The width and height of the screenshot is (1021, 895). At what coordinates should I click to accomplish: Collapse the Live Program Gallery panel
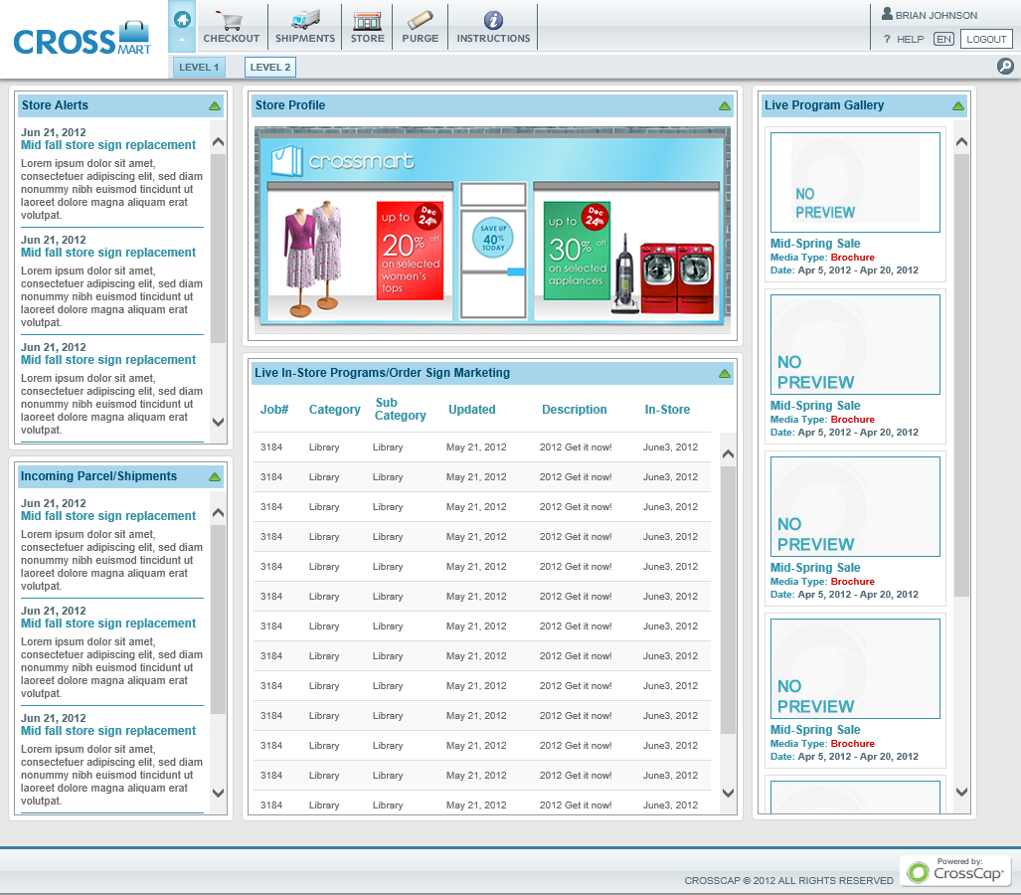point(958,105)
